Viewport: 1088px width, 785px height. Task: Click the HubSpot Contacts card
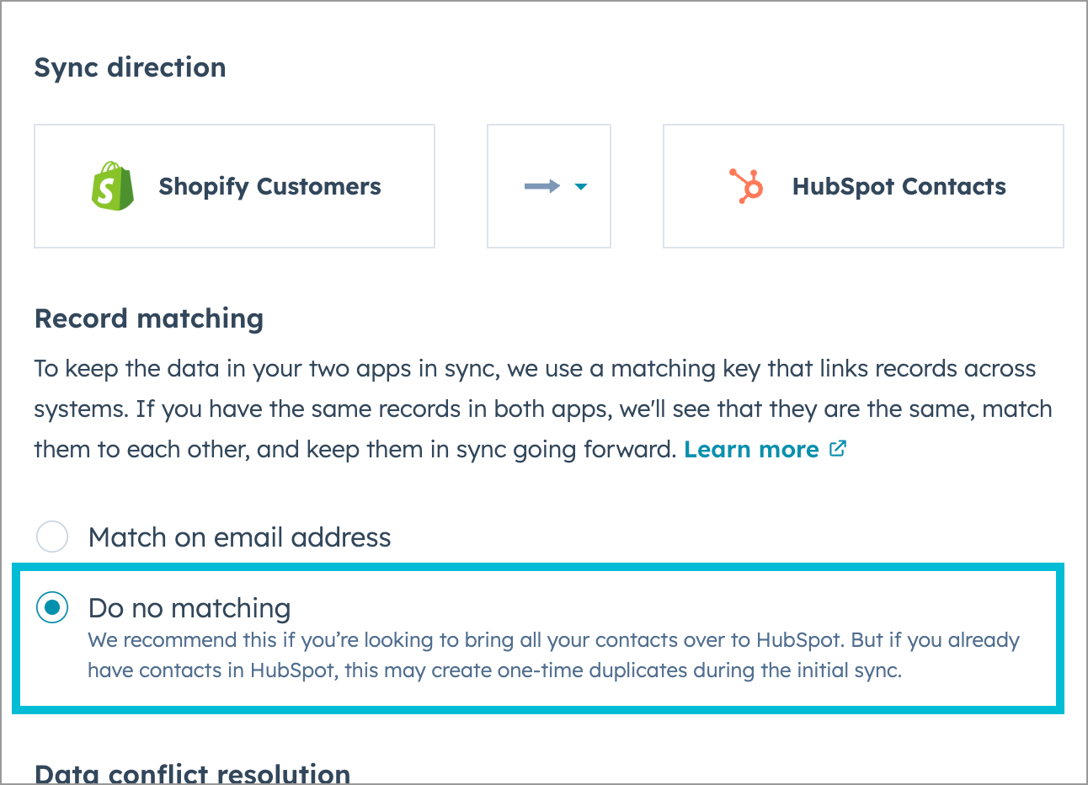click(x=862, y=185)
